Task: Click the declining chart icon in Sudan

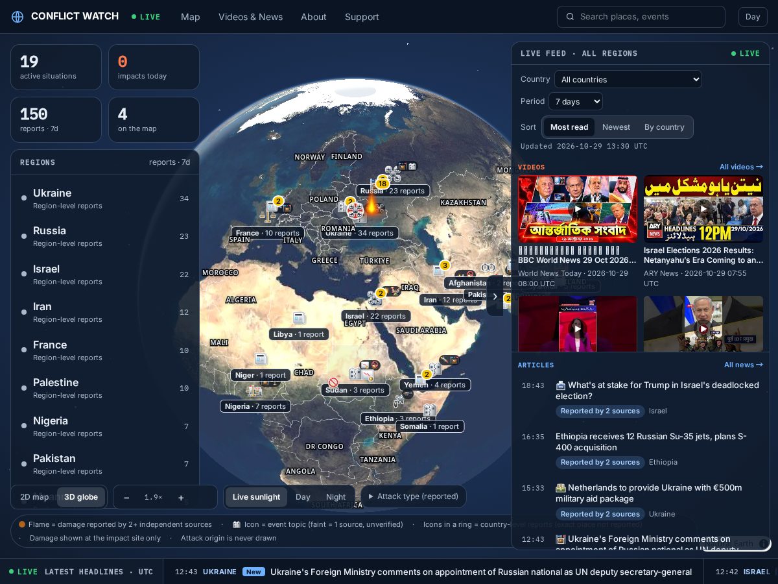Action: coord(368,374)
